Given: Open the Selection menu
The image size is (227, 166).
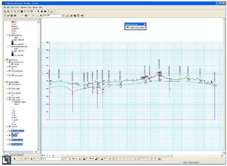Looking at the screenshot, I should pos(24,7).
